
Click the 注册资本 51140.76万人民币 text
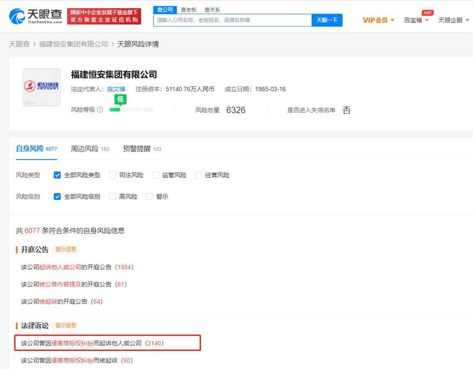[175, 89]
